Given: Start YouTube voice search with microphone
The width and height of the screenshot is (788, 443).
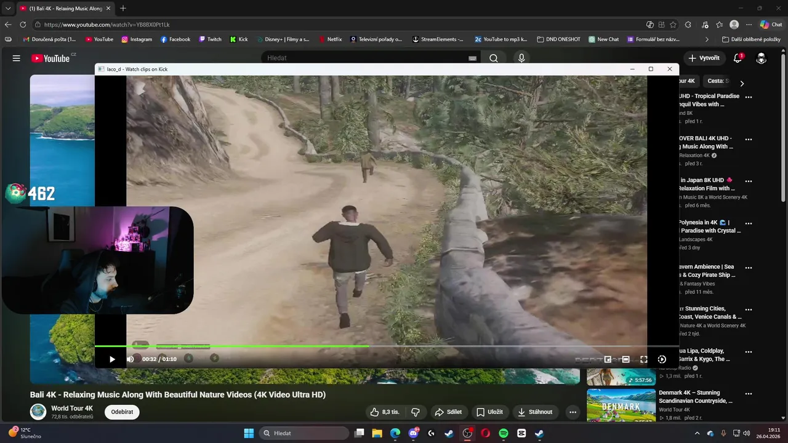Looking at the screenshot, I should [521, 58].
